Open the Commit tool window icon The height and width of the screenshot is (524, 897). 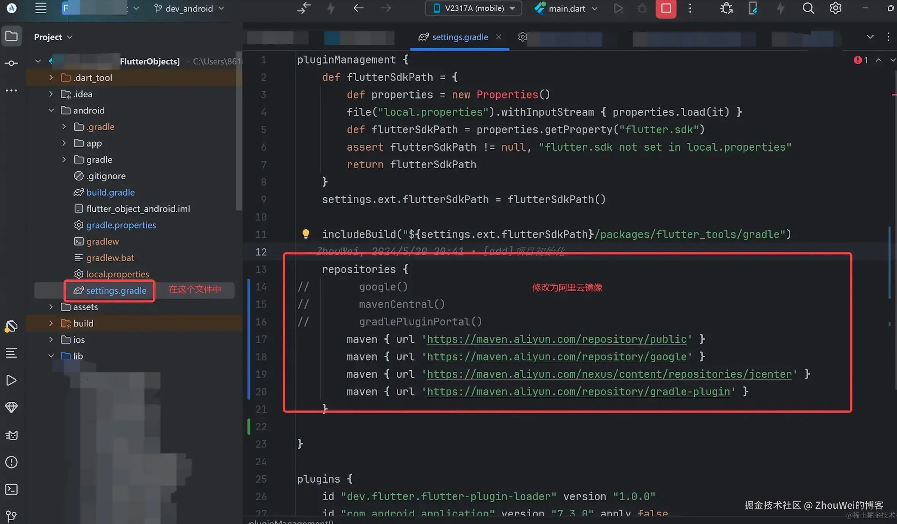pyautogui.click(x=11, y=63)
